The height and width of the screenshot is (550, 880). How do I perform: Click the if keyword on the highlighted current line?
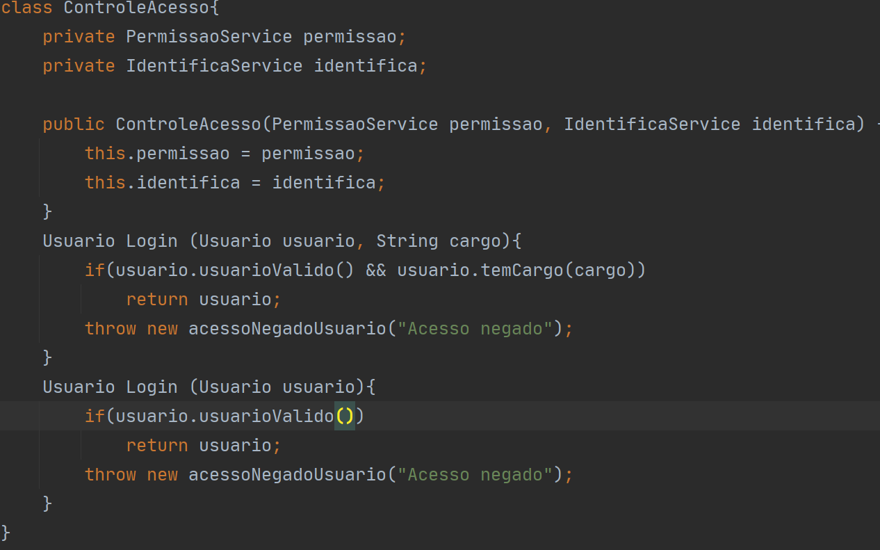click(95, 416)
